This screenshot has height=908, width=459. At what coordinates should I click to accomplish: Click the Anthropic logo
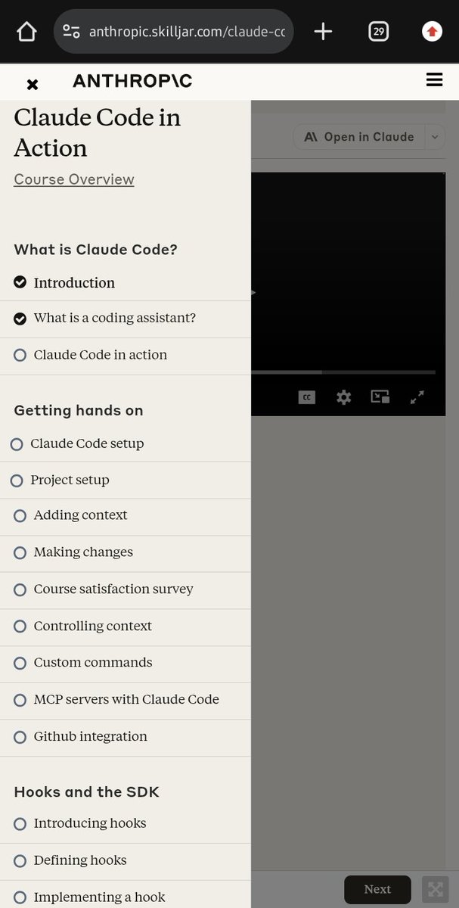pyautogui.click(x=133, y=81)
